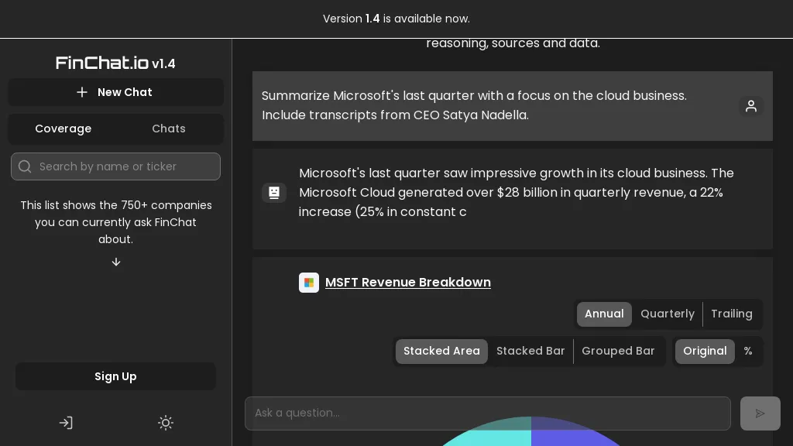
Task: Toggle light mode with the sun icon
Action: coord(166,423)
